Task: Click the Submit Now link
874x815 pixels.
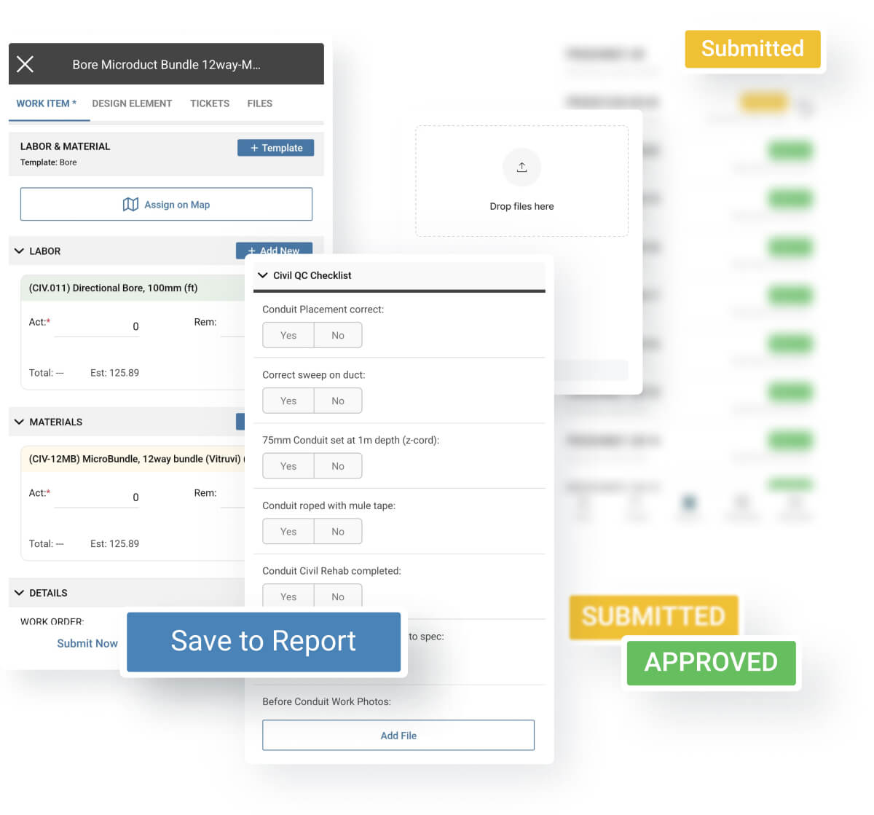Action: click(87, 643)
